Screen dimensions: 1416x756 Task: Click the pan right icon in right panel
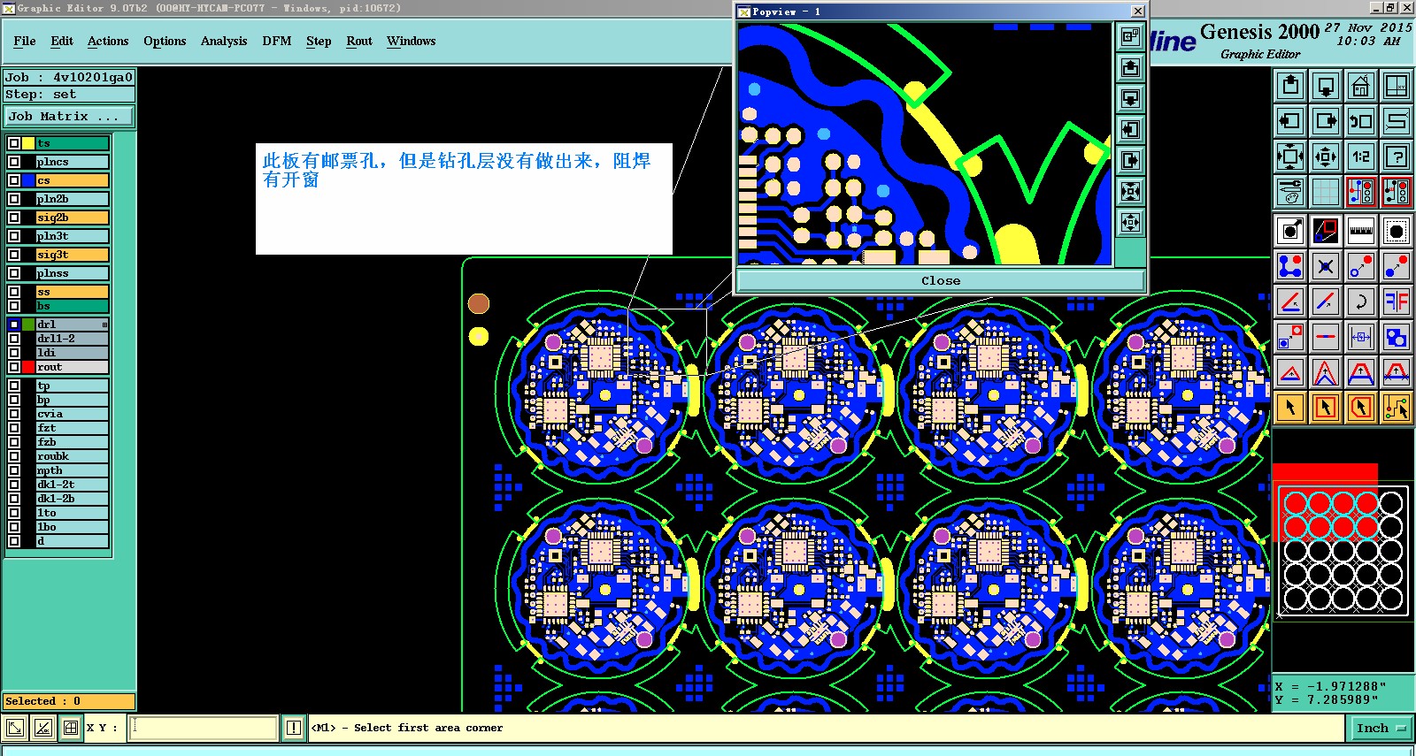[x=1326, y=121]
